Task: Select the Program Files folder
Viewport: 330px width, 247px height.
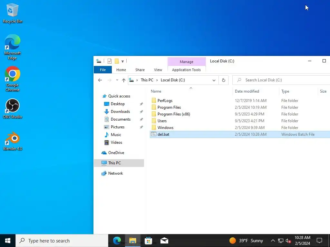Action: (169, 107)
